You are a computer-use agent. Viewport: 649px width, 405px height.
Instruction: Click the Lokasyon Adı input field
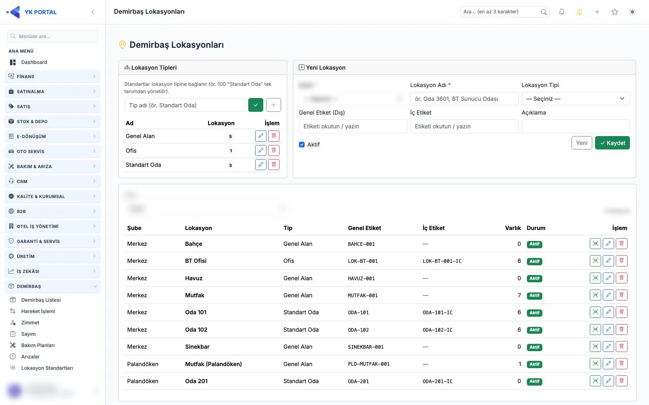(x=464, y=99)
